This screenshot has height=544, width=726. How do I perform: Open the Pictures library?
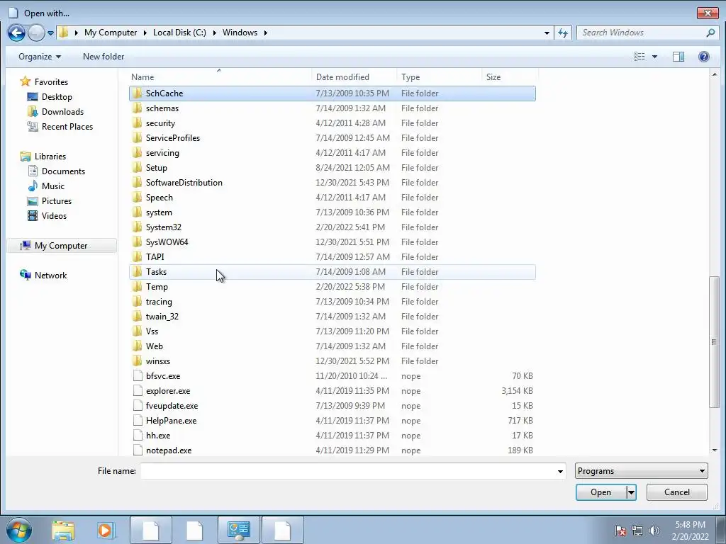click(x=50, y=200)
